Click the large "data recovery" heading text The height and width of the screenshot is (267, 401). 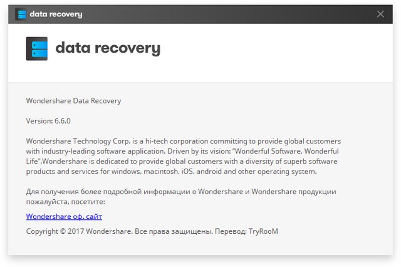(108, 48)
